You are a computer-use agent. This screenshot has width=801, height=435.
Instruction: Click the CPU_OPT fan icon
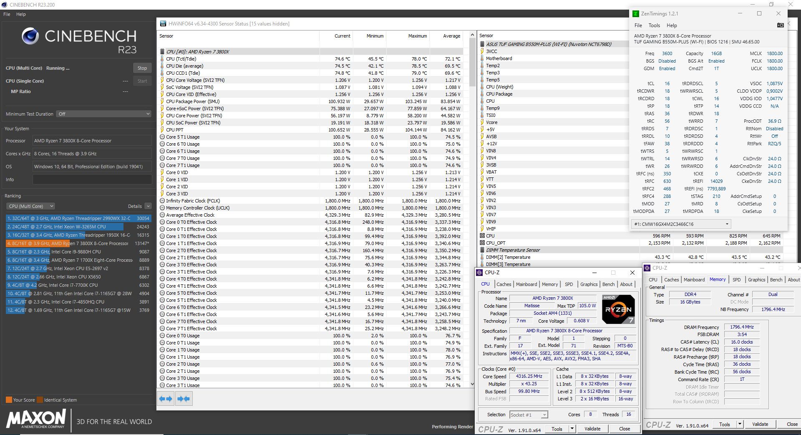click(482, 243)
